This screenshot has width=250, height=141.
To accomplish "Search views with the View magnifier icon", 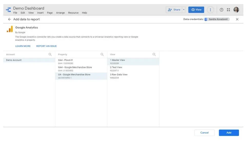I will [154, 54].
